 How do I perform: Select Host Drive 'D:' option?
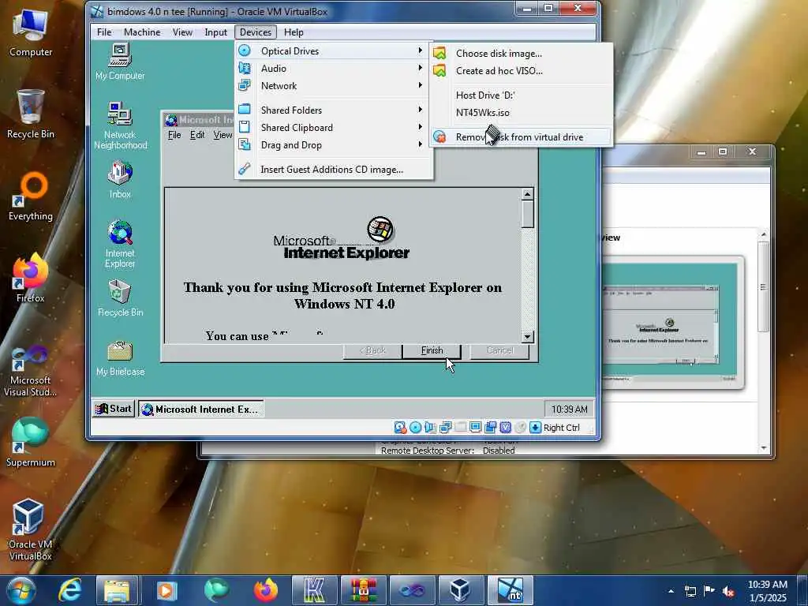(x=521, y=95)
